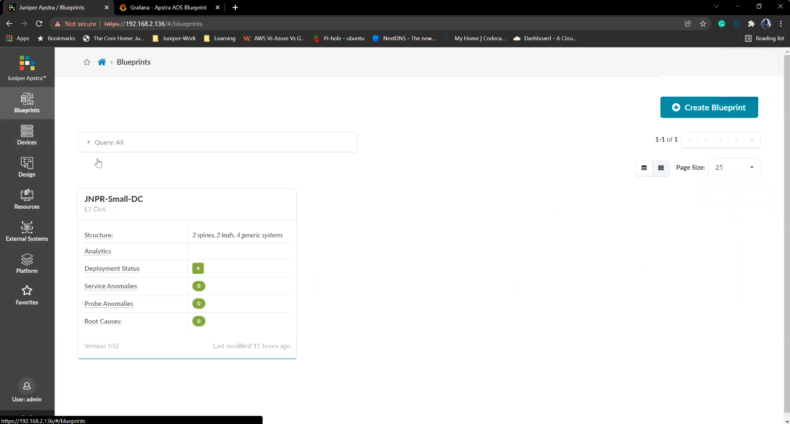Click the Deployment Status badge showing 4
The width and height of the screenshot is (790, 424).
[x=198, y=268]
